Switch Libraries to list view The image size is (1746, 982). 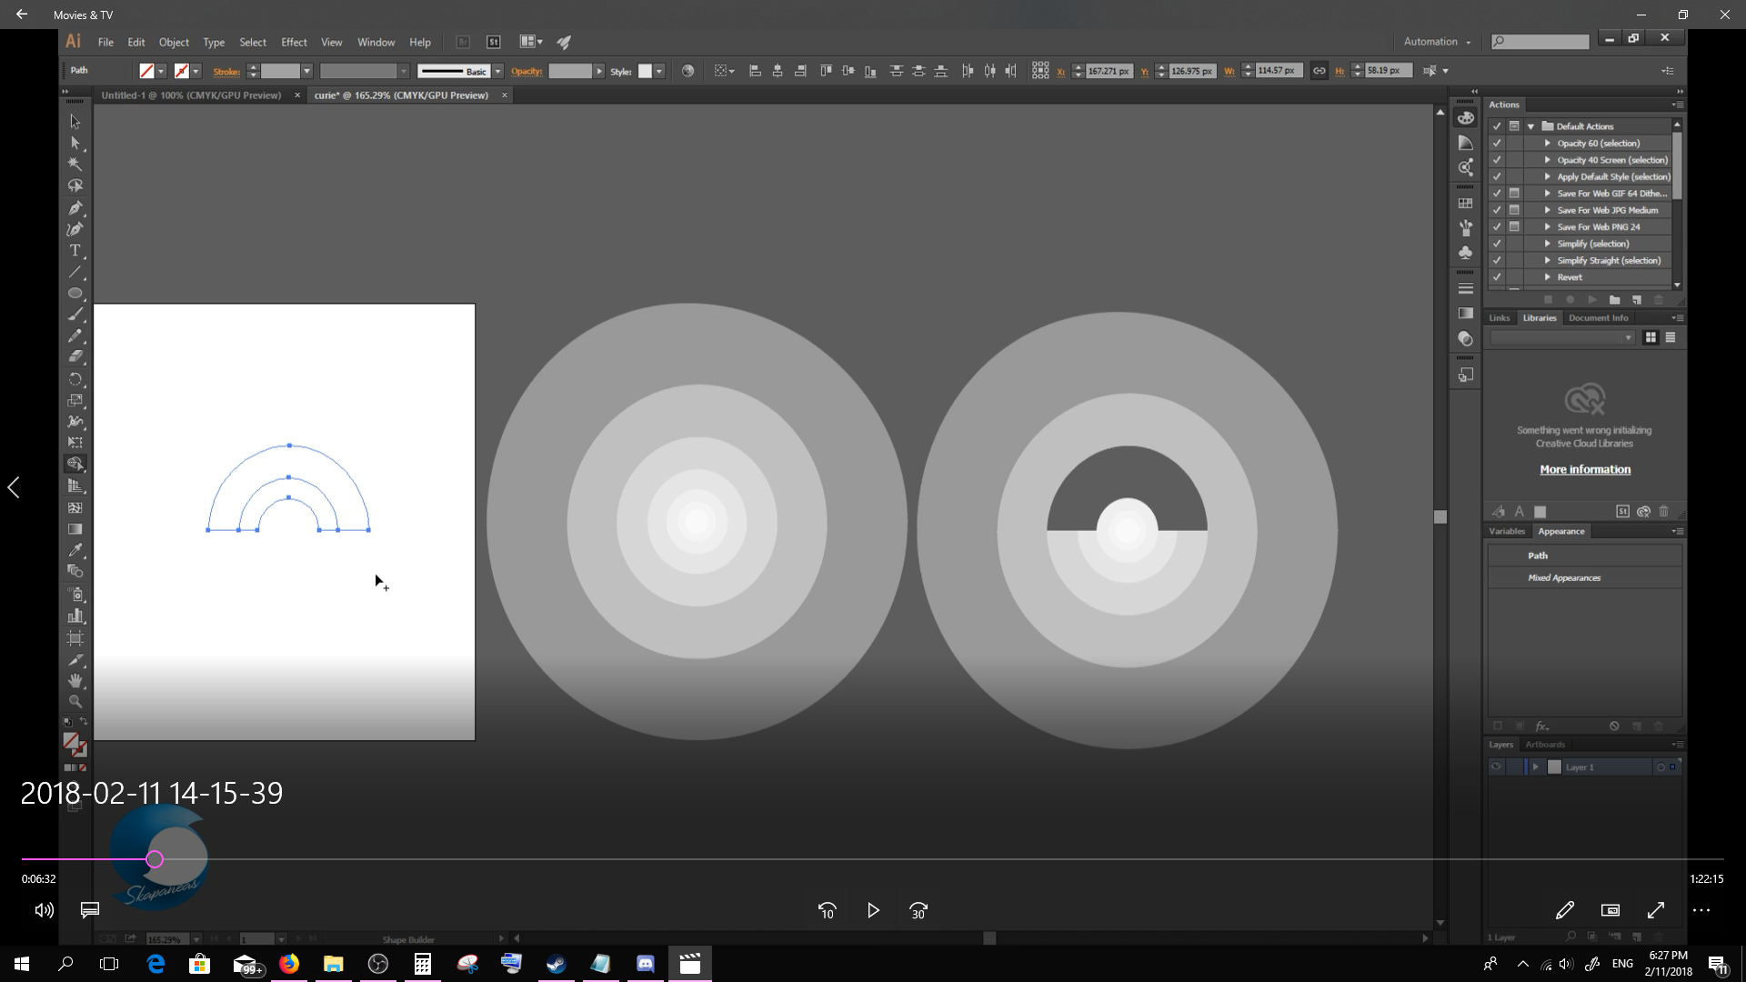pyautogui.click(x=1671, y=338)
